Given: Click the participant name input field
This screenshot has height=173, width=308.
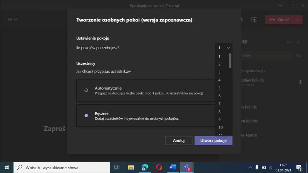Looking at the screenshot, I should pyautogui.click(x=265, y=55).
